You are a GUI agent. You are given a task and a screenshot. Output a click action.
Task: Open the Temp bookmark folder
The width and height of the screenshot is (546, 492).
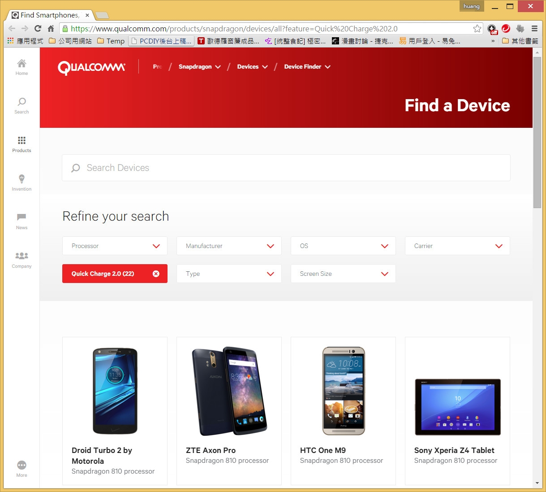pos(111,41)
